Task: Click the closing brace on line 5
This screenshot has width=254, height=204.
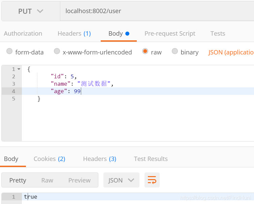Action: pos(39,98)
